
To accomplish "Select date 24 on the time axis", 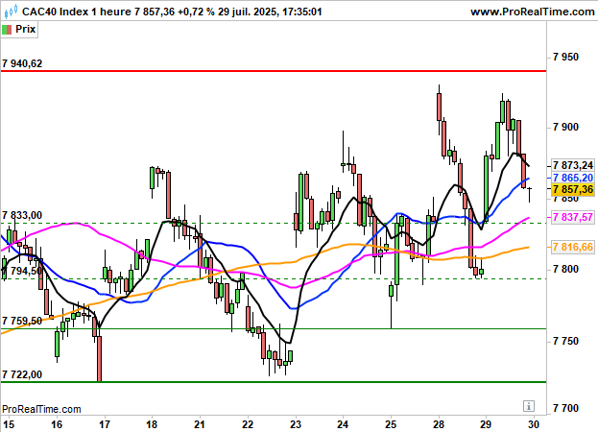I will tap(343, 424).
